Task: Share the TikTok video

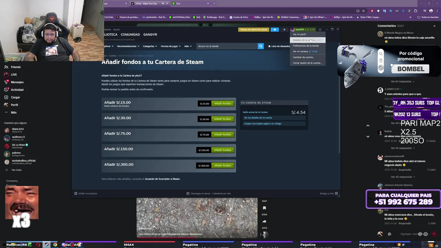Action: point(264,221)
